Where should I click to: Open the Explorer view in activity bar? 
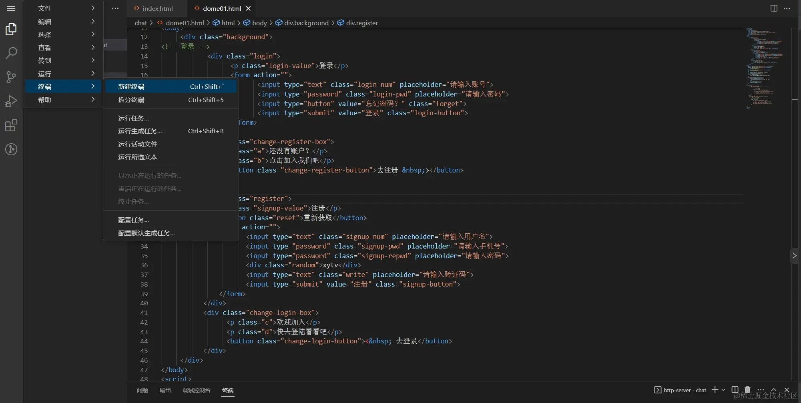11,29
